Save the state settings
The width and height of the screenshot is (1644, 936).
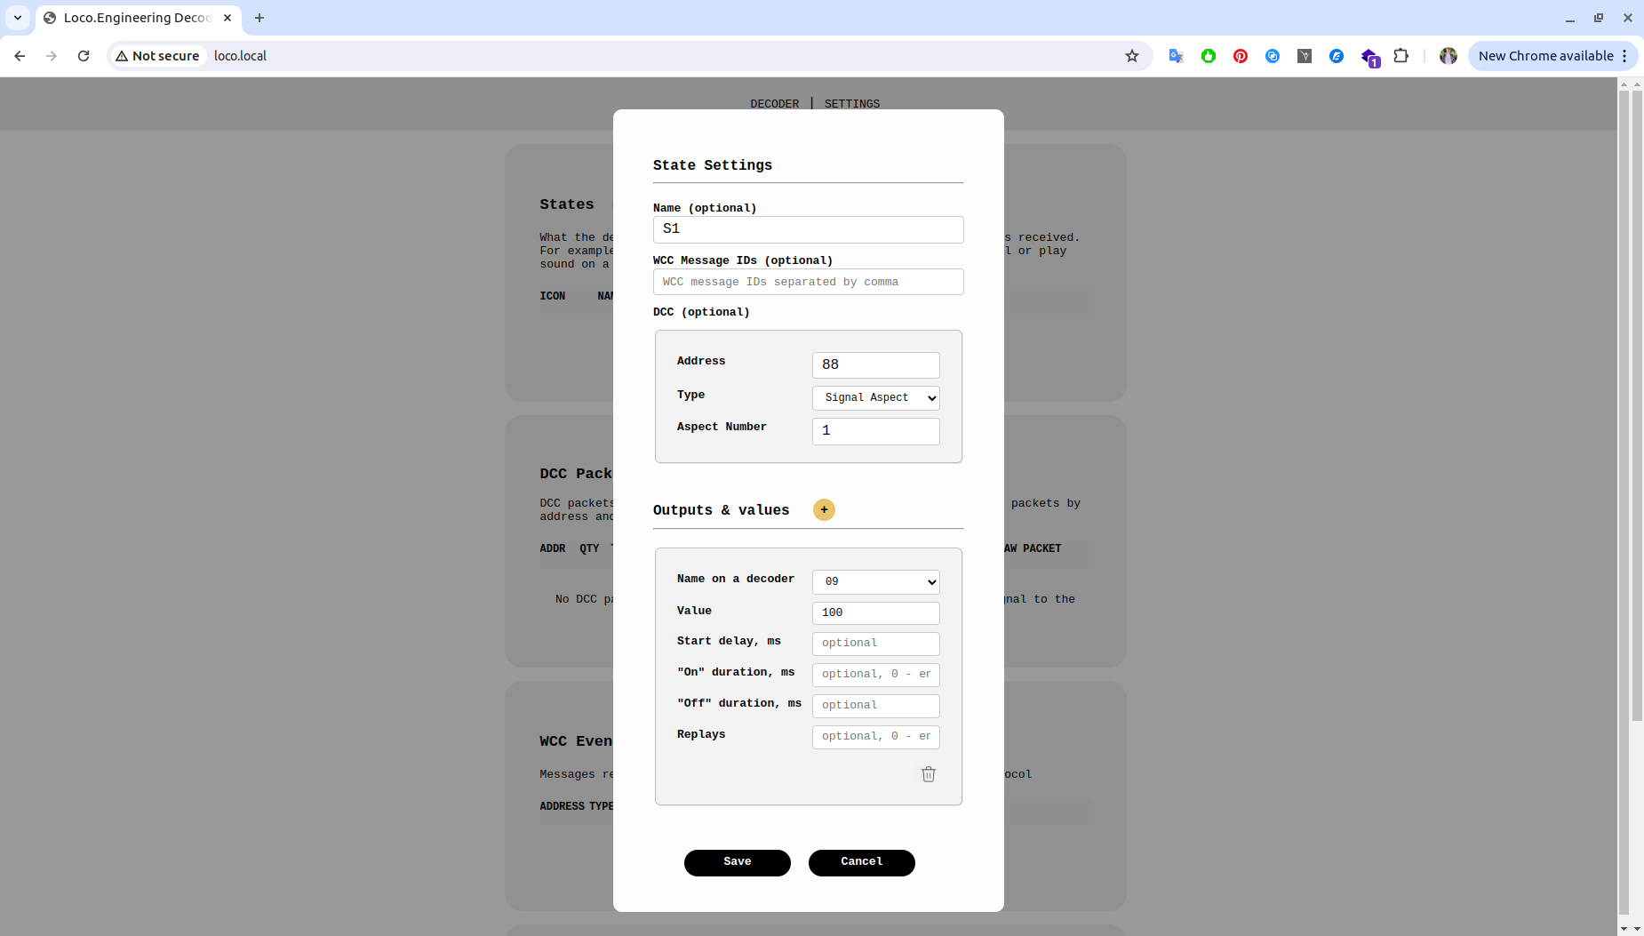point(737,862)
